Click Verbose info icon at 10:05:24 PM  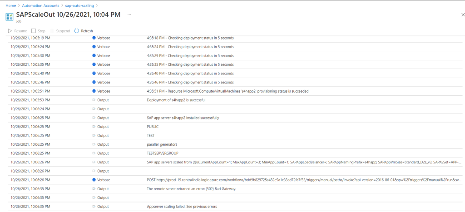click(94, 47)
